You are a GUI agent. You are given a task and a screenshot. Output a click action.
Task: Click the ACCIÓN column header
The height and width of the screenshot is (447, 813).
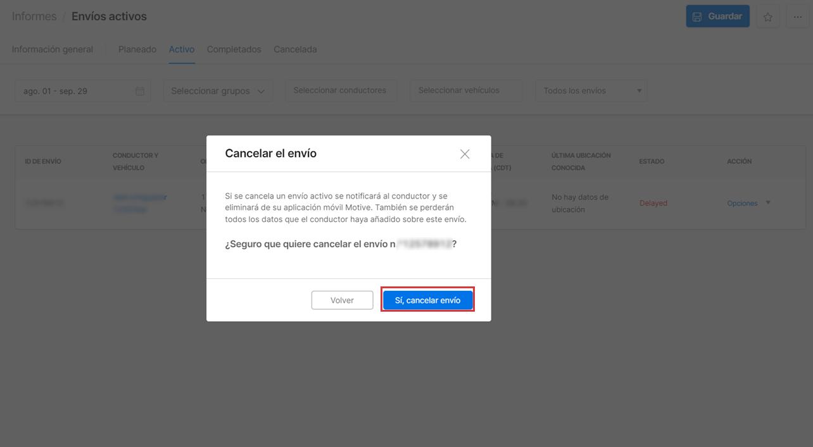click(740, 161)
